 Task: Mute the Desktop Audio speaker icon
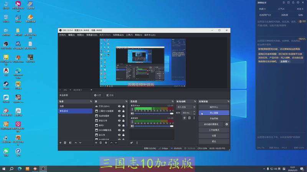(132, 126)
